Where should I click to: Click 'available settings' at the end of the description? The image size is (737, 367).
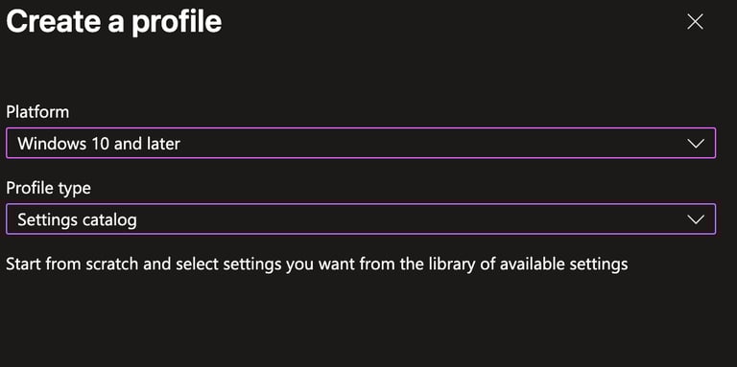(x=564, y=264)
